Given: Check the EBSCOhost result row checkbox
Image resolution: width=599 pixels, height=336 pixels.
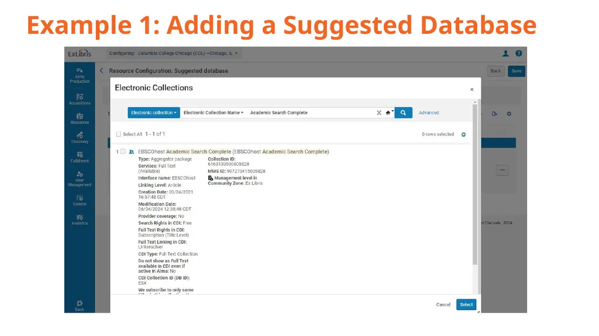Looking at the screenshot, I should coord(123,152).
